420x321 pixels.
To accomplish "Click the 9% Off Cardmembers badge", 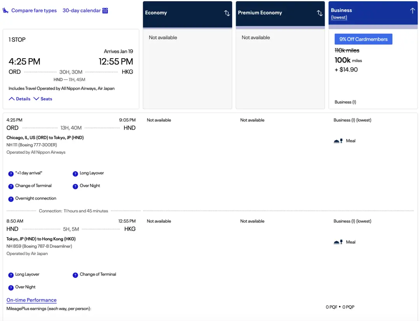I will (363, 39).
